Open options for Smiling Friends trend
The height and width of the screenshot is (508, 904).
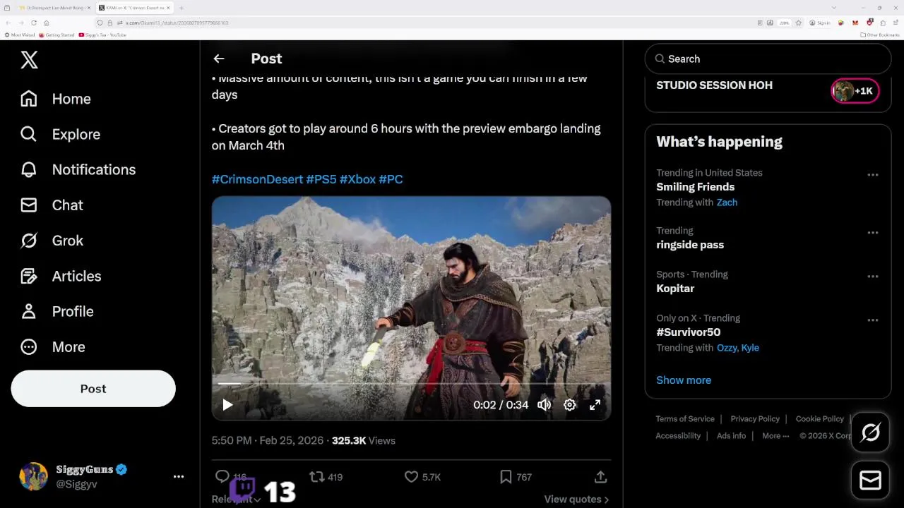(x=873, y=175)
